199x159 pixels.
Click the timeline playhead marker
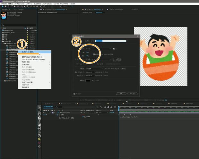coord(119,108)
